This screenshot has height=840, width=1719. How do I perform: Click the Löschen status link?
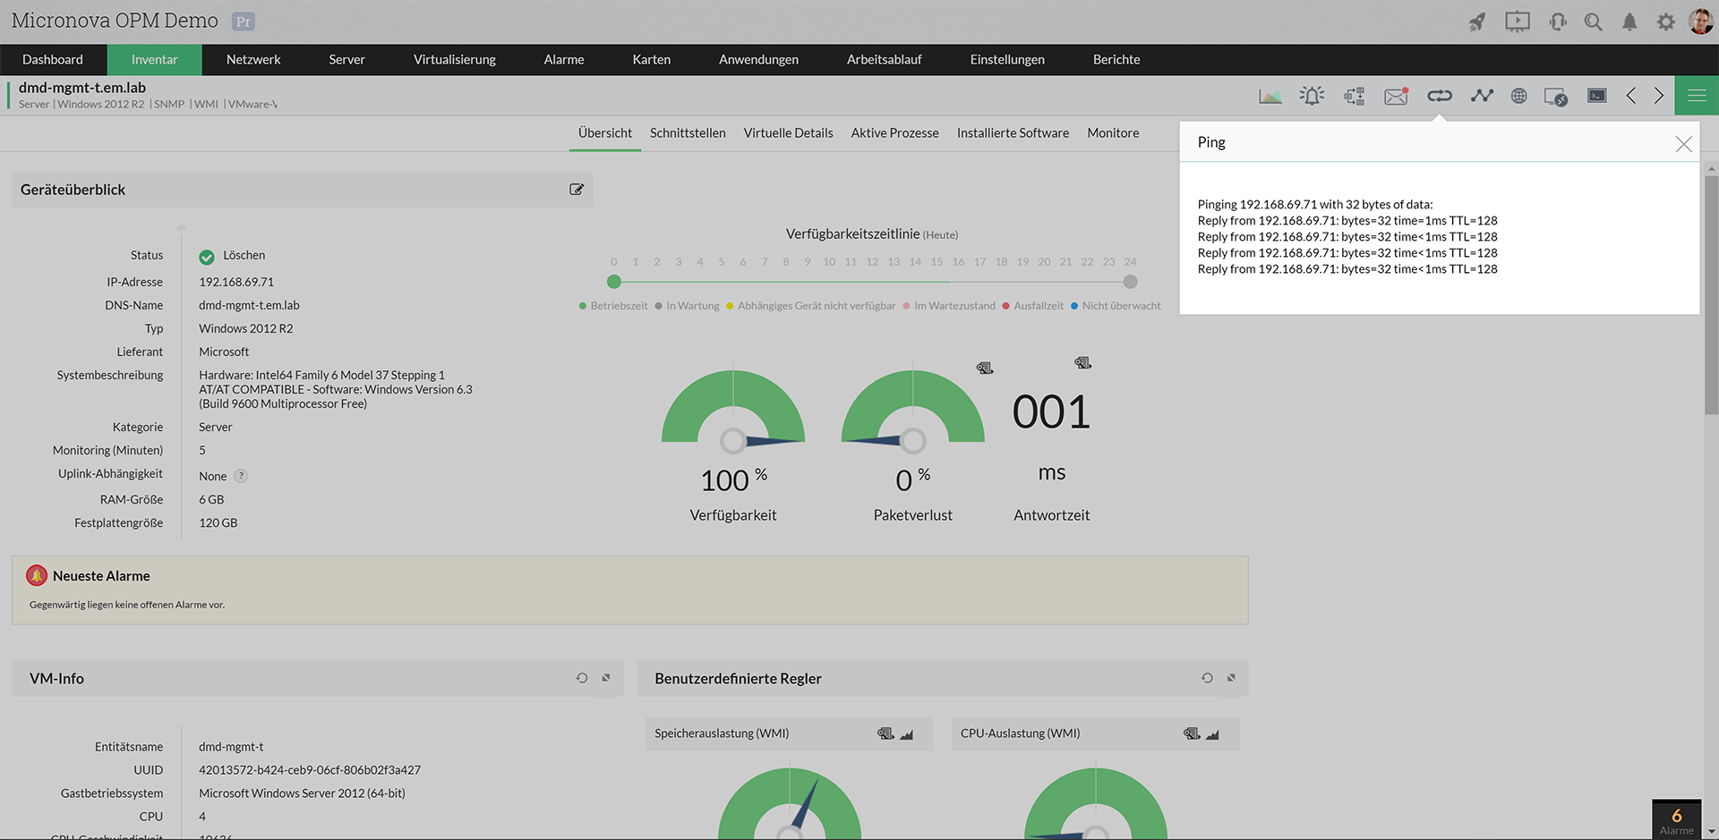coord(244,256)
